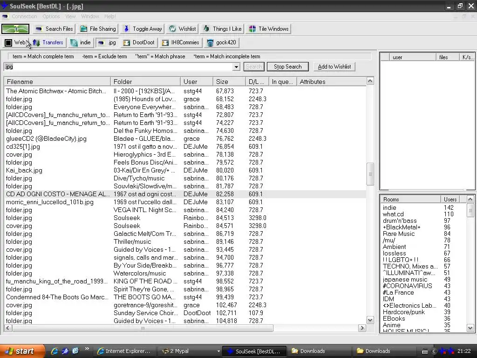Sort results by User column header
This screenshot has width=477, height=358.
tap(197, 82)
